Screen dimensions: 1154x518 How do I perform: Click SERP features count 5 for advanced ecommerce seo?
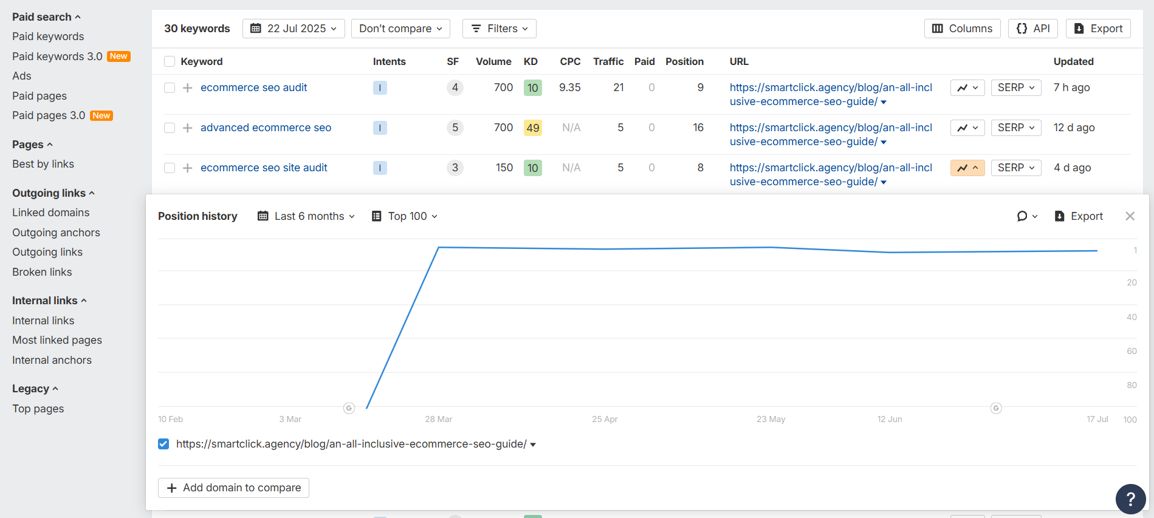[x=455, y=128]
